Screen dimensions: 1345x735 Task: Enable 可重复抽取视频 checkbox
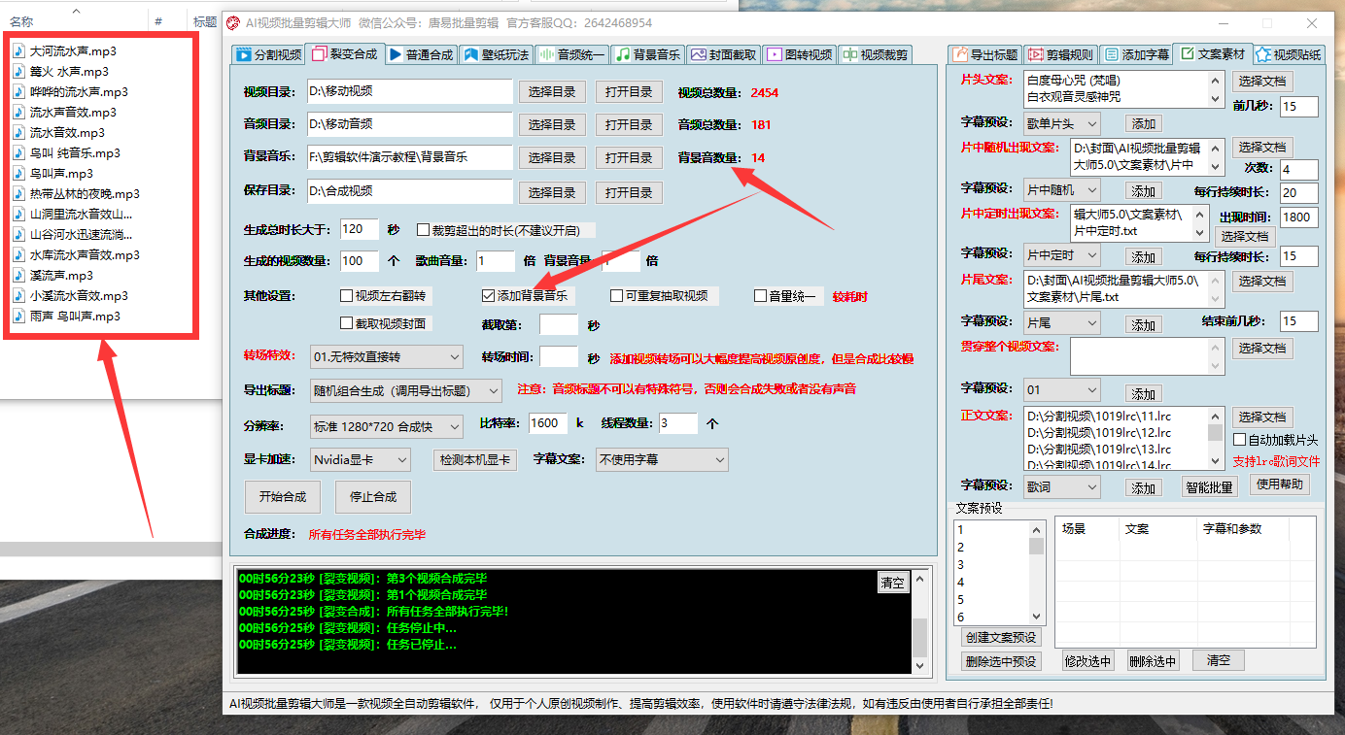pyautogui.click(x=616, y=296)
